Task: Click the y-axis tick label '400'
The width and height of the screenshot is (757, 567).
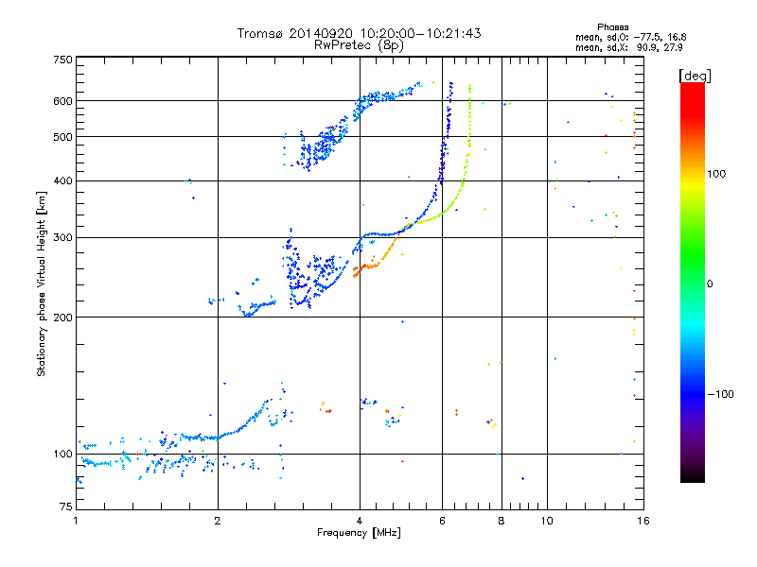Action: (x=62, y=181)
